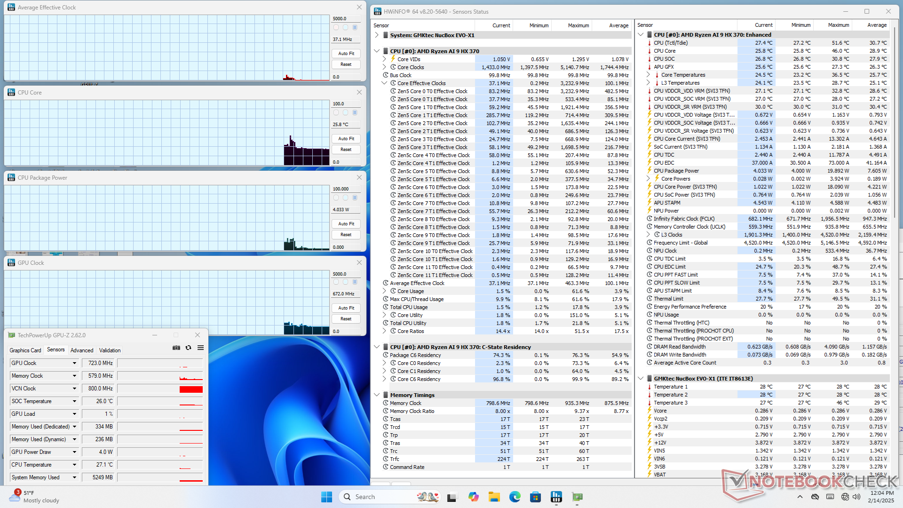The width and height of the screenshot is (903, 508).
Task: Switch to Graphics Card tab in GPU-Z
Action: click(25, 350)
